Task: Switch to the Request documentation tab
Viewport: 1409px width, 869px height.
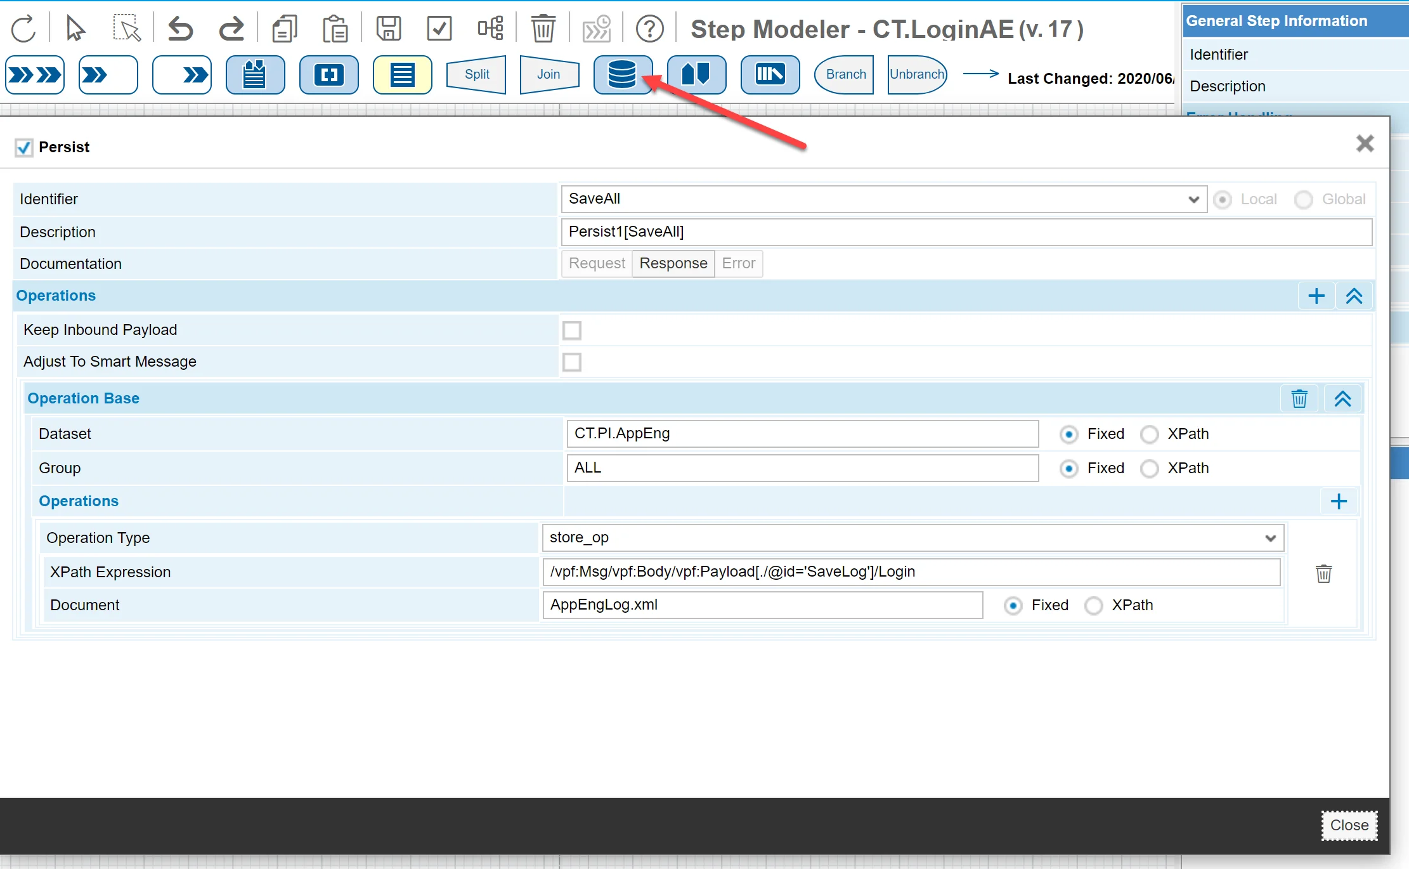Action: coord(597,263)
